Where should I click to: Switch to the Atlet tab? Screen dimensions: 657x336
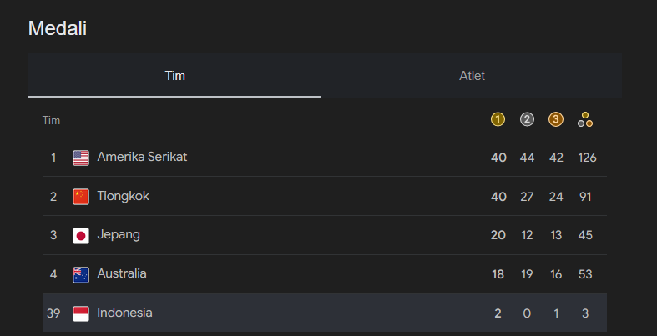tap(472, 76)
